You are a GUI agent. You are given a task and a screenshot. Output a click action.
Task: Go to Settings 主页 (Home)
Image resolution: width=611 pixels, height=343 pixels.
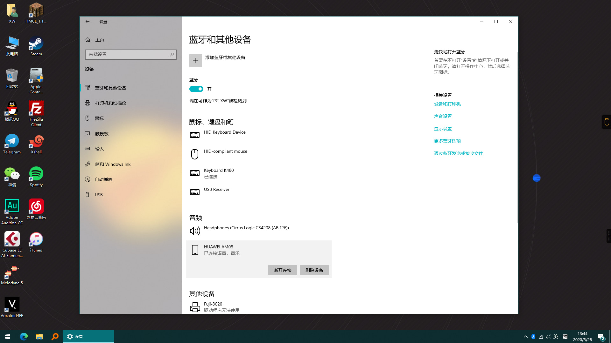[100, 39]
